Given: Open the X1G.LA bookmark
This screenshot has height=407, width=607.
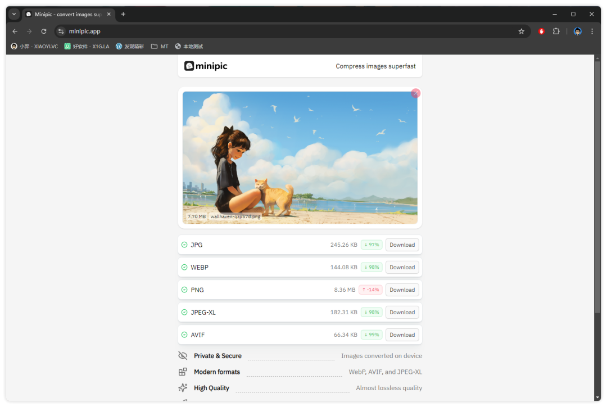Looking at the screenshot, I should 87,47.
